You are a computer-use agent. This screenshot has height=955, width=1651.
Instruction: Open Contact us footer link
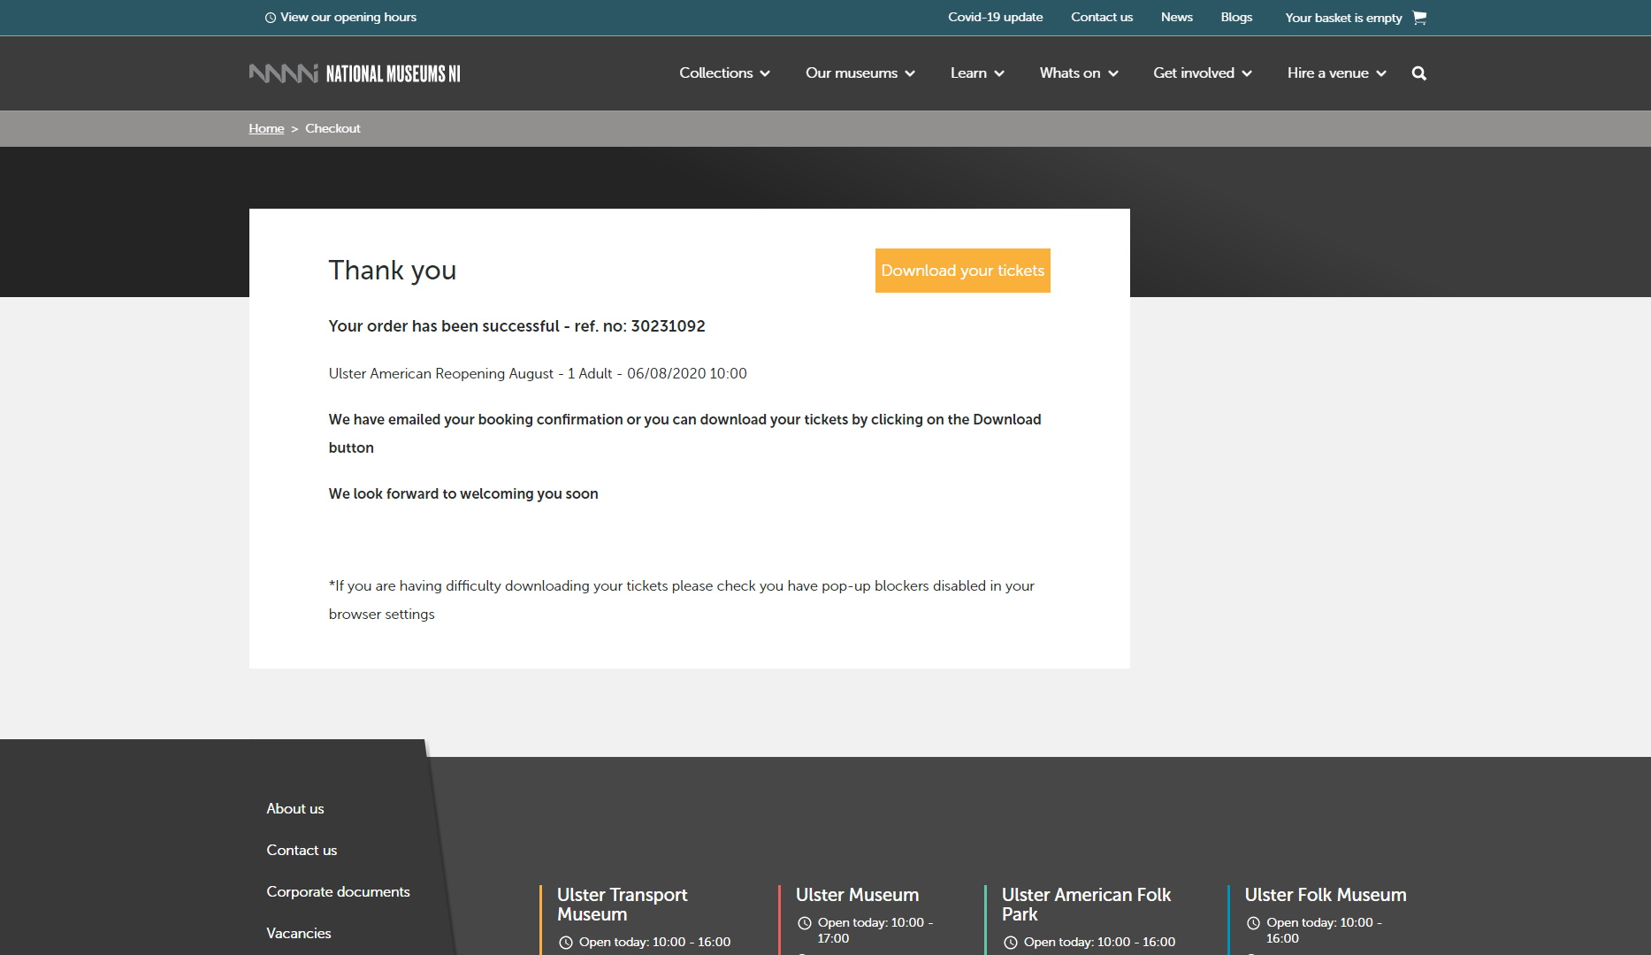tap(302, 851)
